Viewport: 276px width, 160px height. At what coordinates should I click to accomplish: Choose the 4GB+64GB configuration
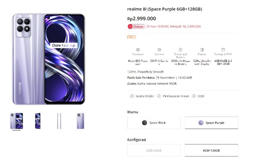tap(154, 151)
